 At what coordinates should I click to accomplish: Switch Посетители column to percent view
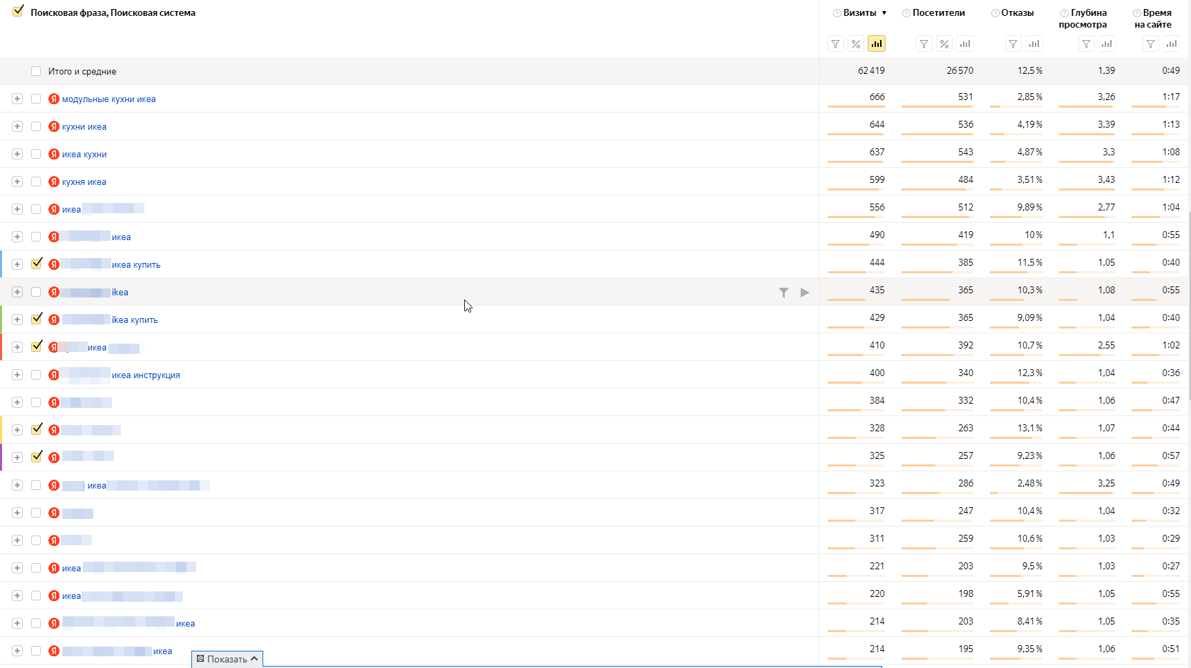pyautogui.click(x=944, y=44)
